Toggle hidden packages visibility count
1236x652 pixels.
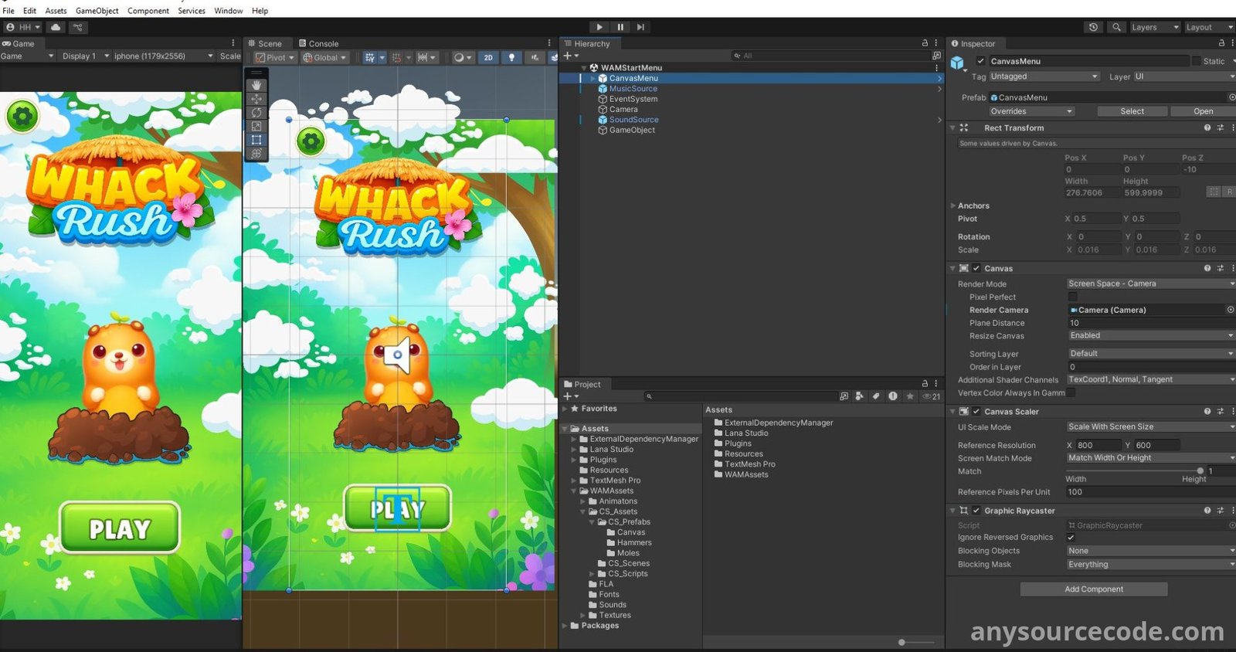[x=932, y=396]
